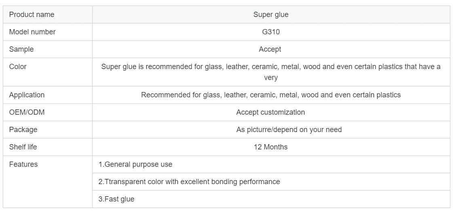This screenshot has height=212, width=454.
Task: Click the 'Model number' label
Action: coord(32,32)
